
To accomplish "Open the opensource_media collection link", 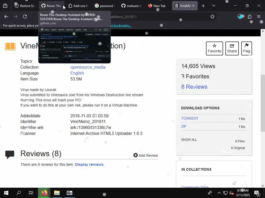I will coord(88,67).
